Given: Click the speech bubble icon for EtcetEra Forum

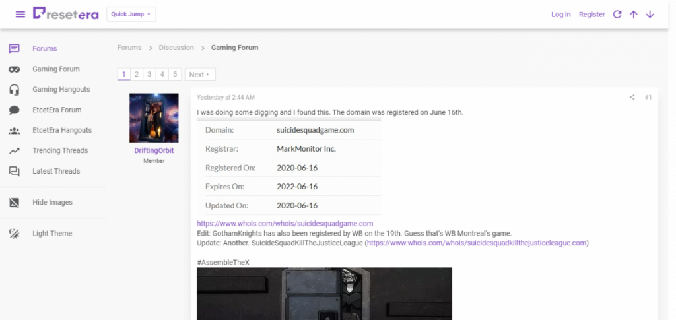Looking at the screenshot, I should coord(15,110).
